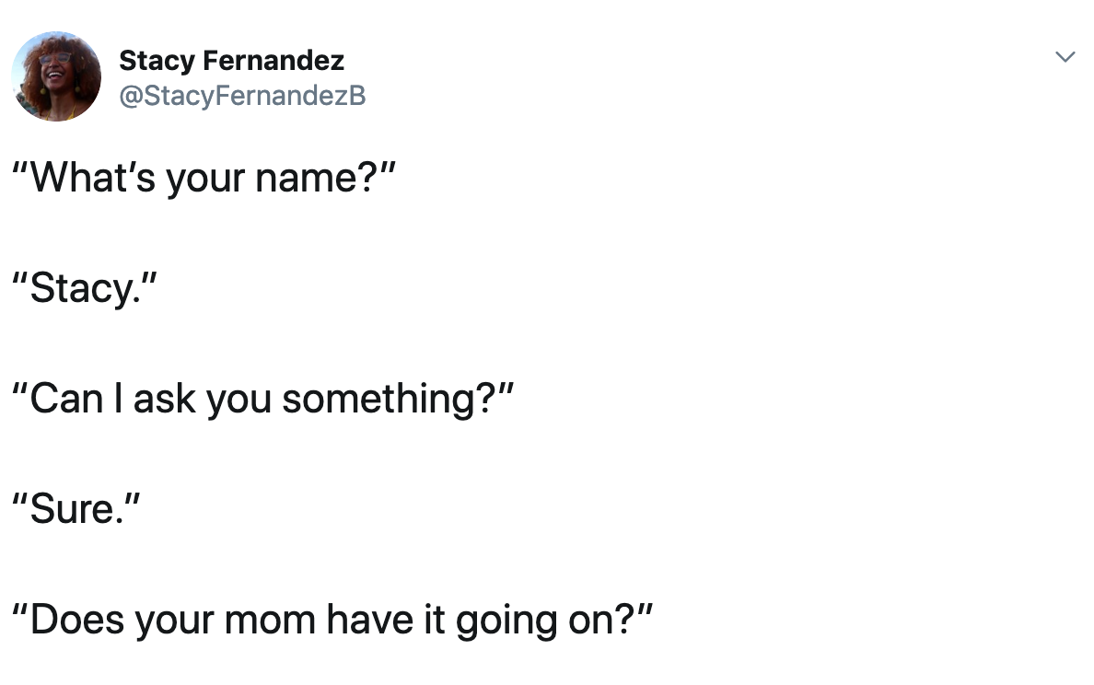This screenshot has height=685, width=1094.
Task: Click the word "mom" in the last line
Action: coord(270,621)
